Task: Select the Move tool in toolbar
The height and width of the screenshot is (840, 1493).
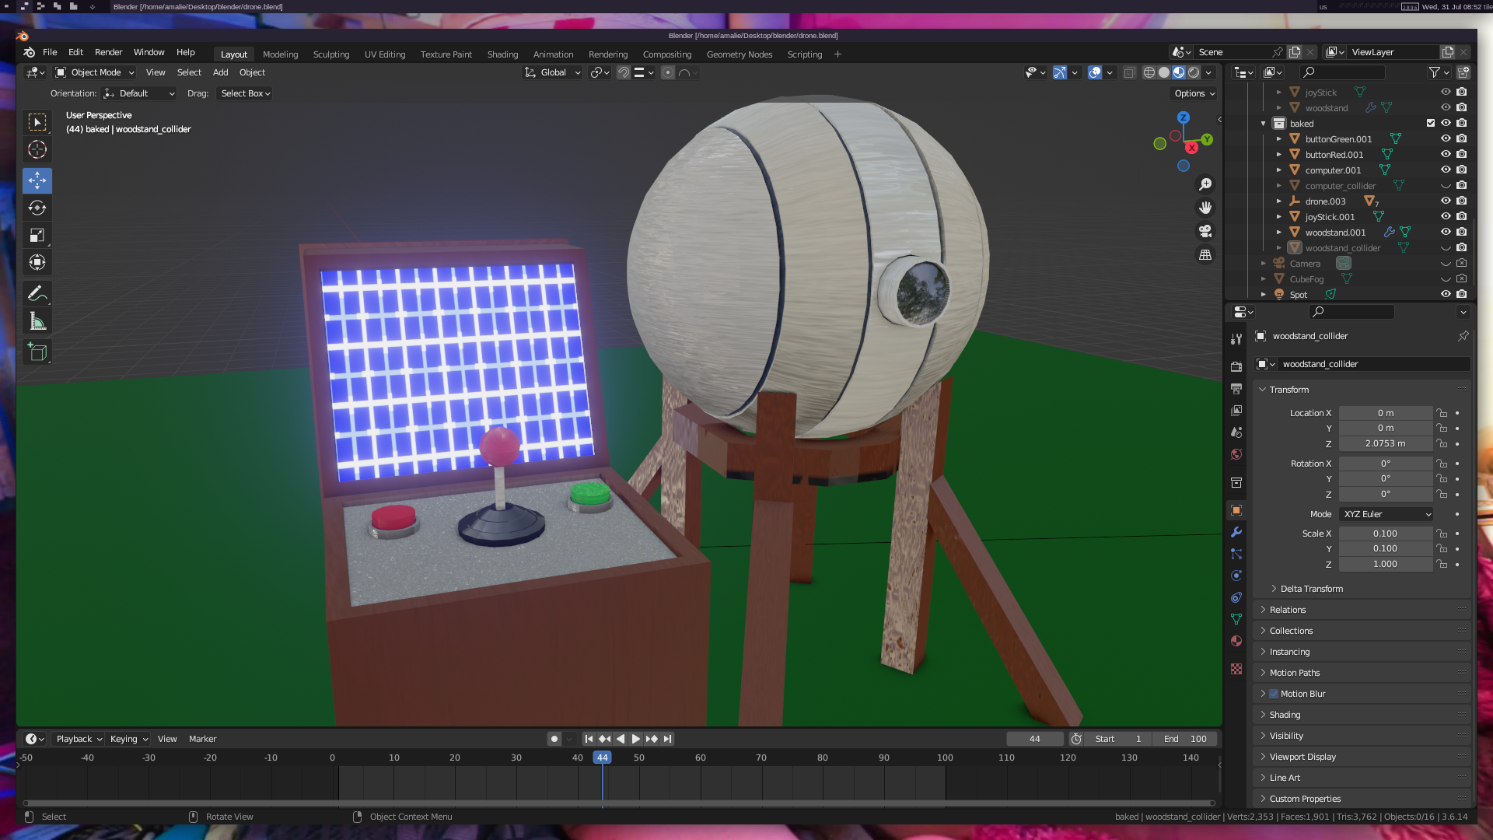Action: click(37, 180)
